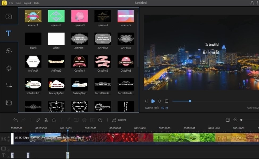
Task: Click the Export button in timeline toolbar
Action: [119, 120]
